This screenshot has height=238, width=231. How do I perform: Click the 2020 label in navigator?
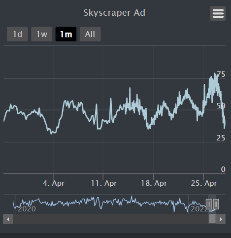coord(27,209)
